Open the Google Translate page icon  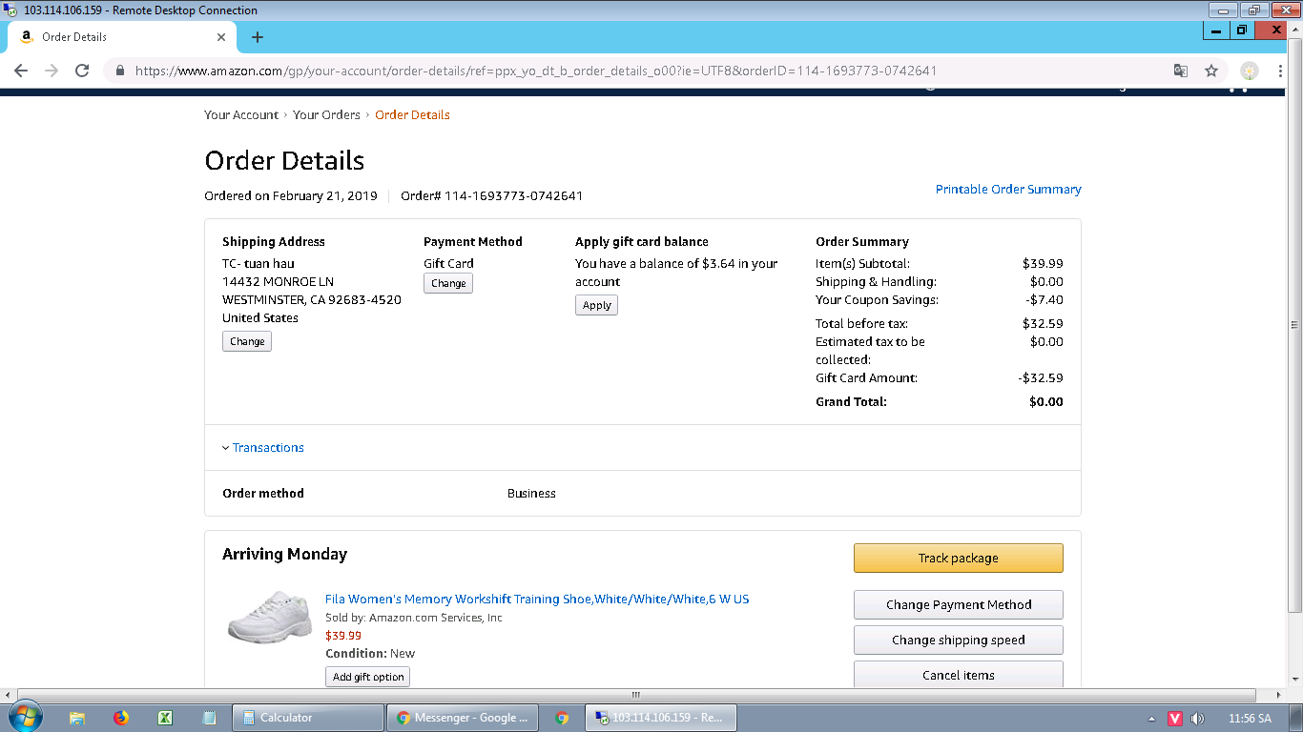(1181, 71)
